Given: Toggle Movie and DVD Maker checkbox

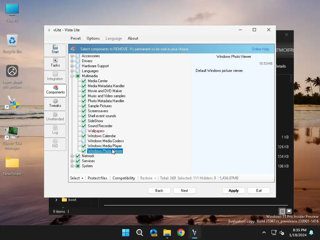Looking at the screenshot, I should click(x=84, y=91).
